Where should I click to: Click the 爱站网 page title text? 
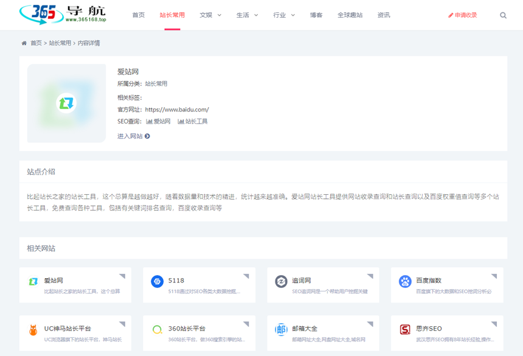128,72
